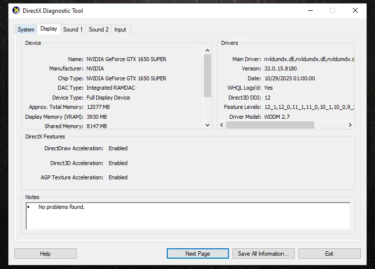The width and height of the screenshot is (375, 269).
Task: Close the DirectX Diagnostic Tool window
Action: pyautogui.click(x=355, y=10)
